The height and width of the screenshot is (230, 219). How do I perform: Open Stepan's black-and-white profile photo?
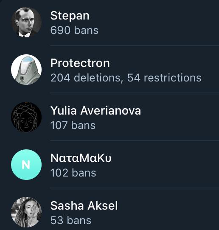tap(26, 22)
